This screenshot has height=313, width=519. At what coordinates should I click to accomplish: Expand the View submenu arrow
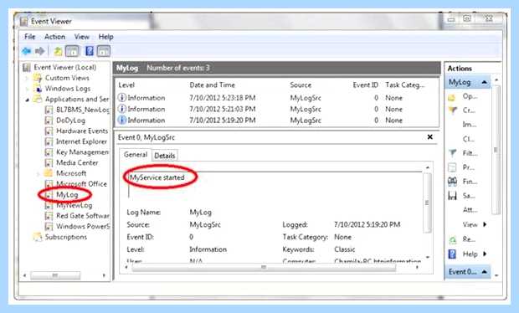485,224
